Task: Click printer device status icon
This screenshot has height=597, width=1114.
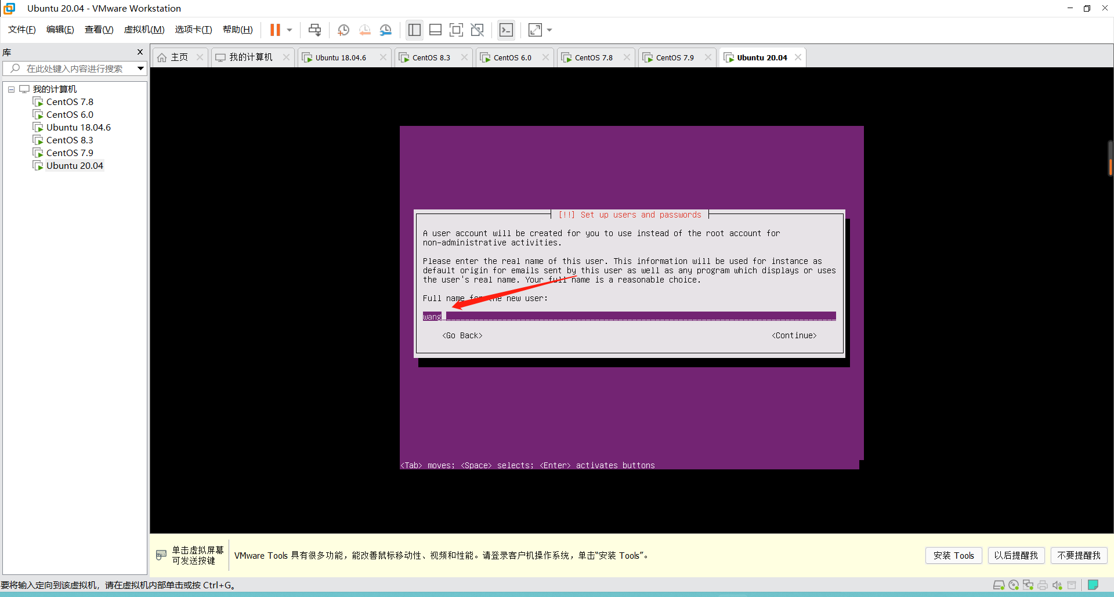Action: click(1043, 585)
